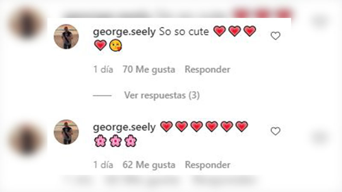
Task: Click the last pink flower emoji
Action: point(130,141)
